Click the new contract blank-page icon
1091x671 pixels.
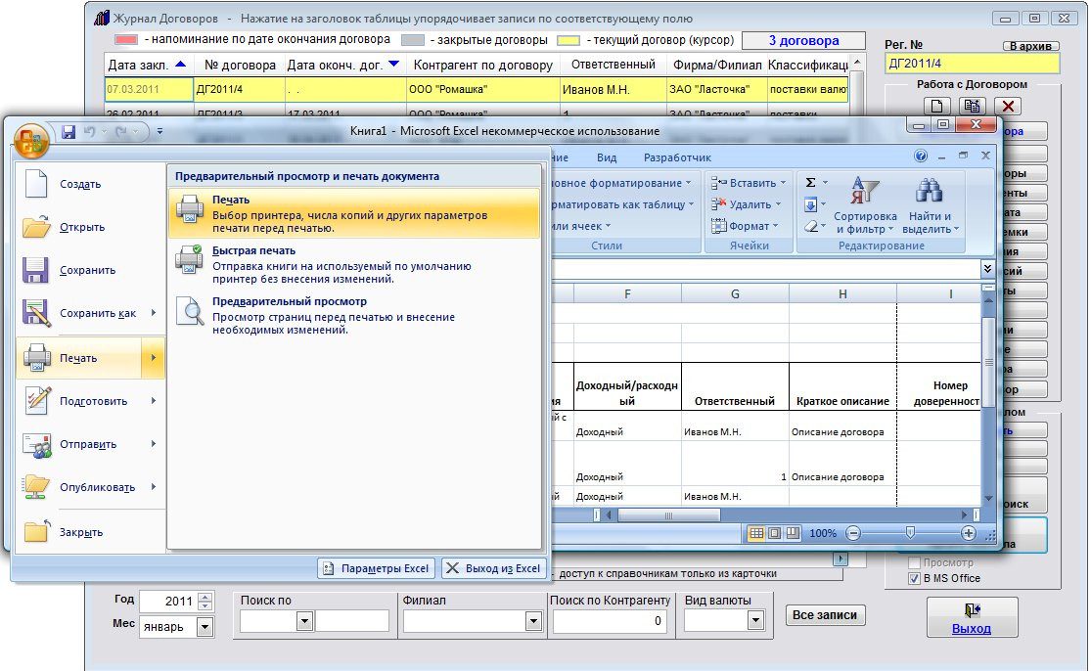point(937,107)
